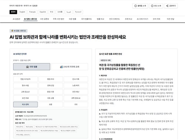The height and width of the screenshot is (140, 185).
Task: Choose the 안전·재난 field
Action: [x=76, y=92]
